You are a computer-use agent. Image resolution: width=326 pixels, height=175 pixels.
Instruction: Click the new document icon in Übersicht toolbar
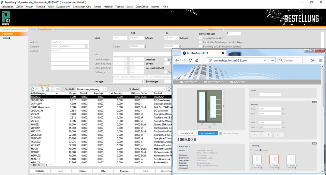(33, 89)
